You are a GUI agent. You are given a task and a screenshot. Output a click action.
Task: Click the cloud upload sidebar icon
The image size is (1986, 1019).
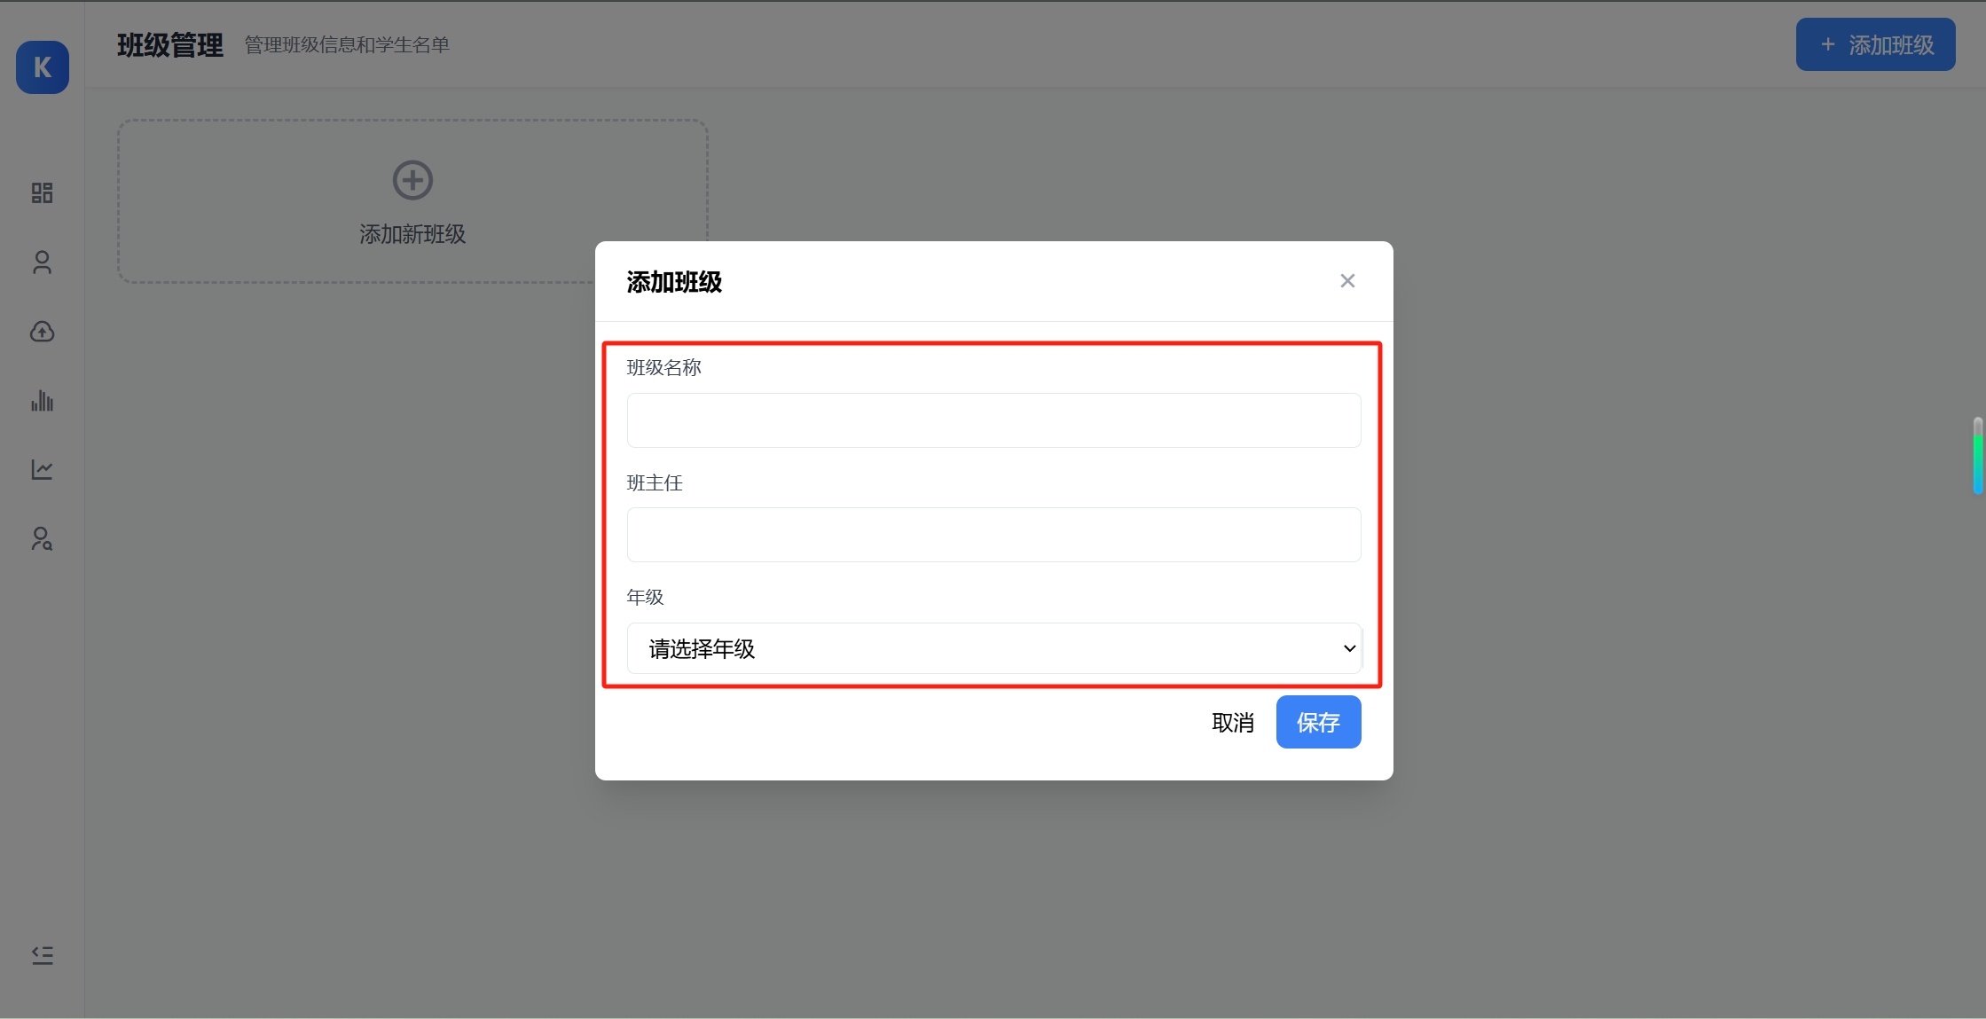click(43, 332)
